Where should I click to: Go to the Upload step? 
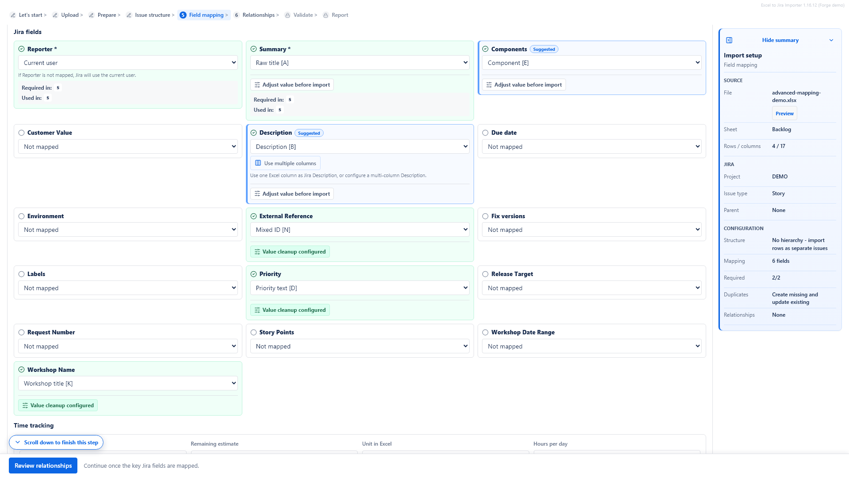(68, 15)
